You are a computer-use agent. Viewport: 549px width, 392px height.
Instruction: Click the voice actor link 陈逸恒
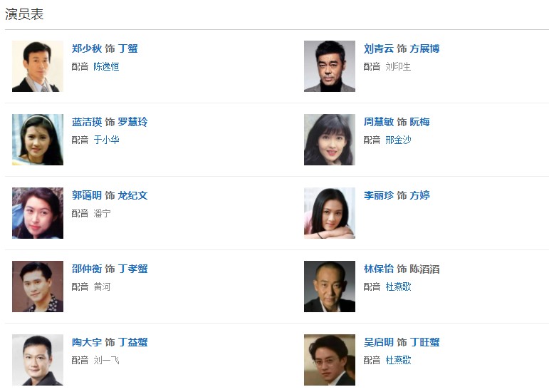point(106,66)
